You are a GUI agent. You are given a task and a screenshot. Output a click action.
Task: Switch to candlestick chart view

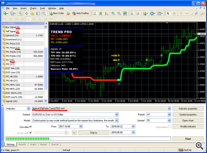click(x=100, y=13)
